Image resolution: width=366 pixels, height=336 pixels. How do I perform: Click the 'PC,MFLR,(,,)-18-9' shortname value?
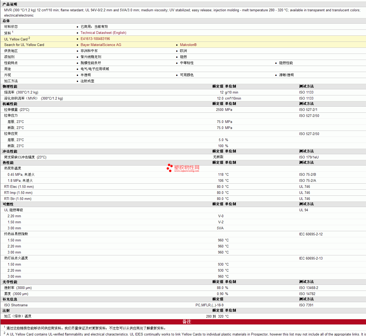tap(210, 305)
